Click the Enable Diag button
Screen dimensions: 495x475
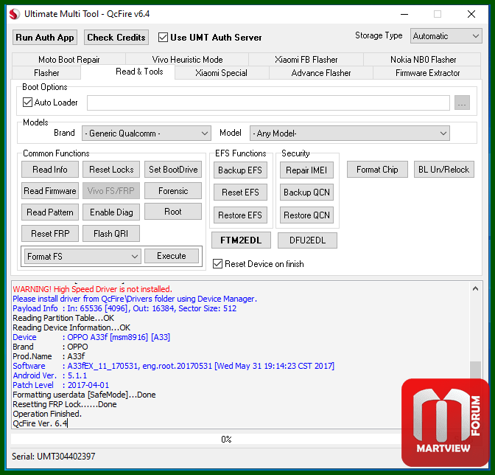pos(111,212)
